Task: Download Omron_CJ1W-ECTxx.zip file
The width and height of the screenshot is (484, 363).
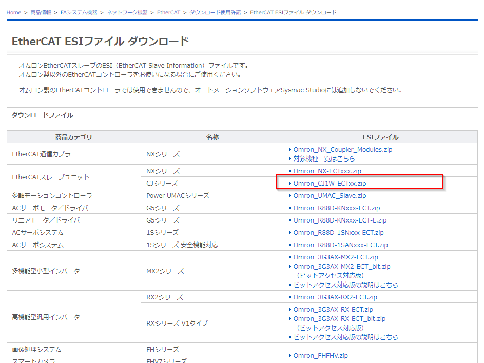Action: 330,184
